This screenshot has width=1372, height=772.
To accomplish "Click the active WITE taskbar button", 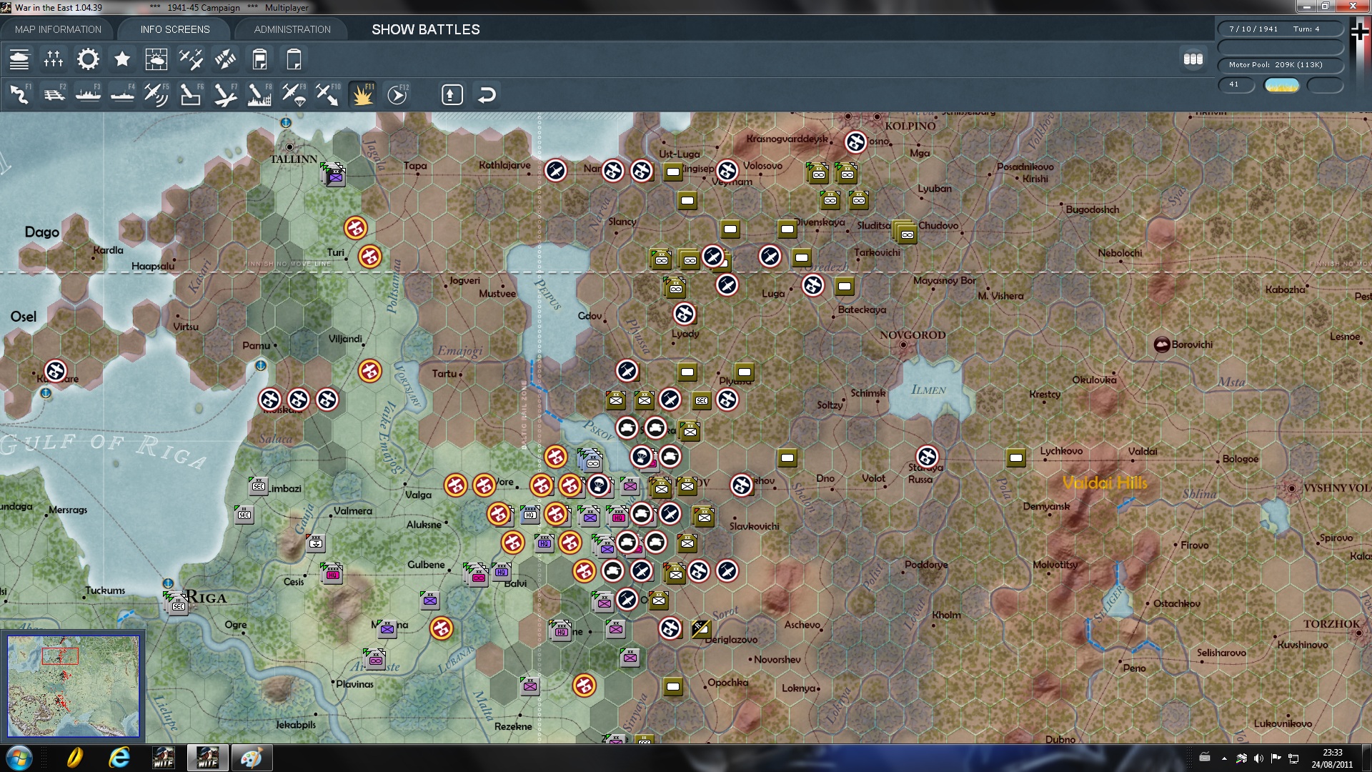I will click(x=207, y=758).
